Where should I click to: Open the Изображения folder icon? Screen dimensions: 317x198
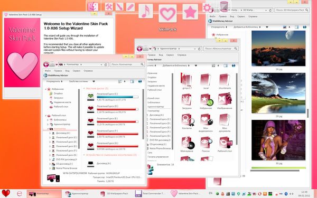(x=225, y=99)
